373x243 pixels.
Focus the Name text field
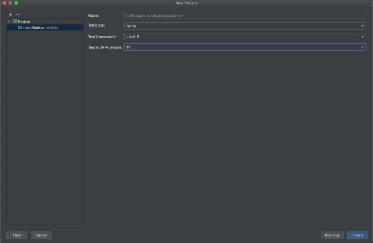pos(245,16)
